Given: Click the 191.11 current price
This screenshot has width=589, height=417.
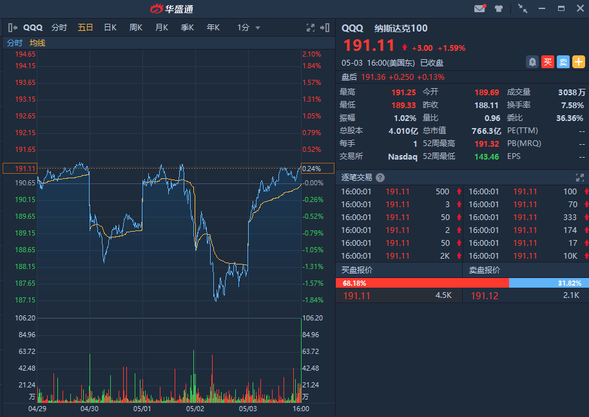Looking at the screenshot, I should point(369,46).
